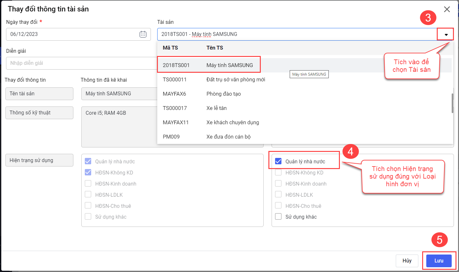The width and height of the screenshot is (459, 272).
Task: Click the Diễn giải input field
Action: click(81, 63)
